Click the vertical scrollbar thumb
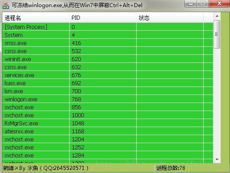Viewport: 230px width, 173px height. pos(217,34)
